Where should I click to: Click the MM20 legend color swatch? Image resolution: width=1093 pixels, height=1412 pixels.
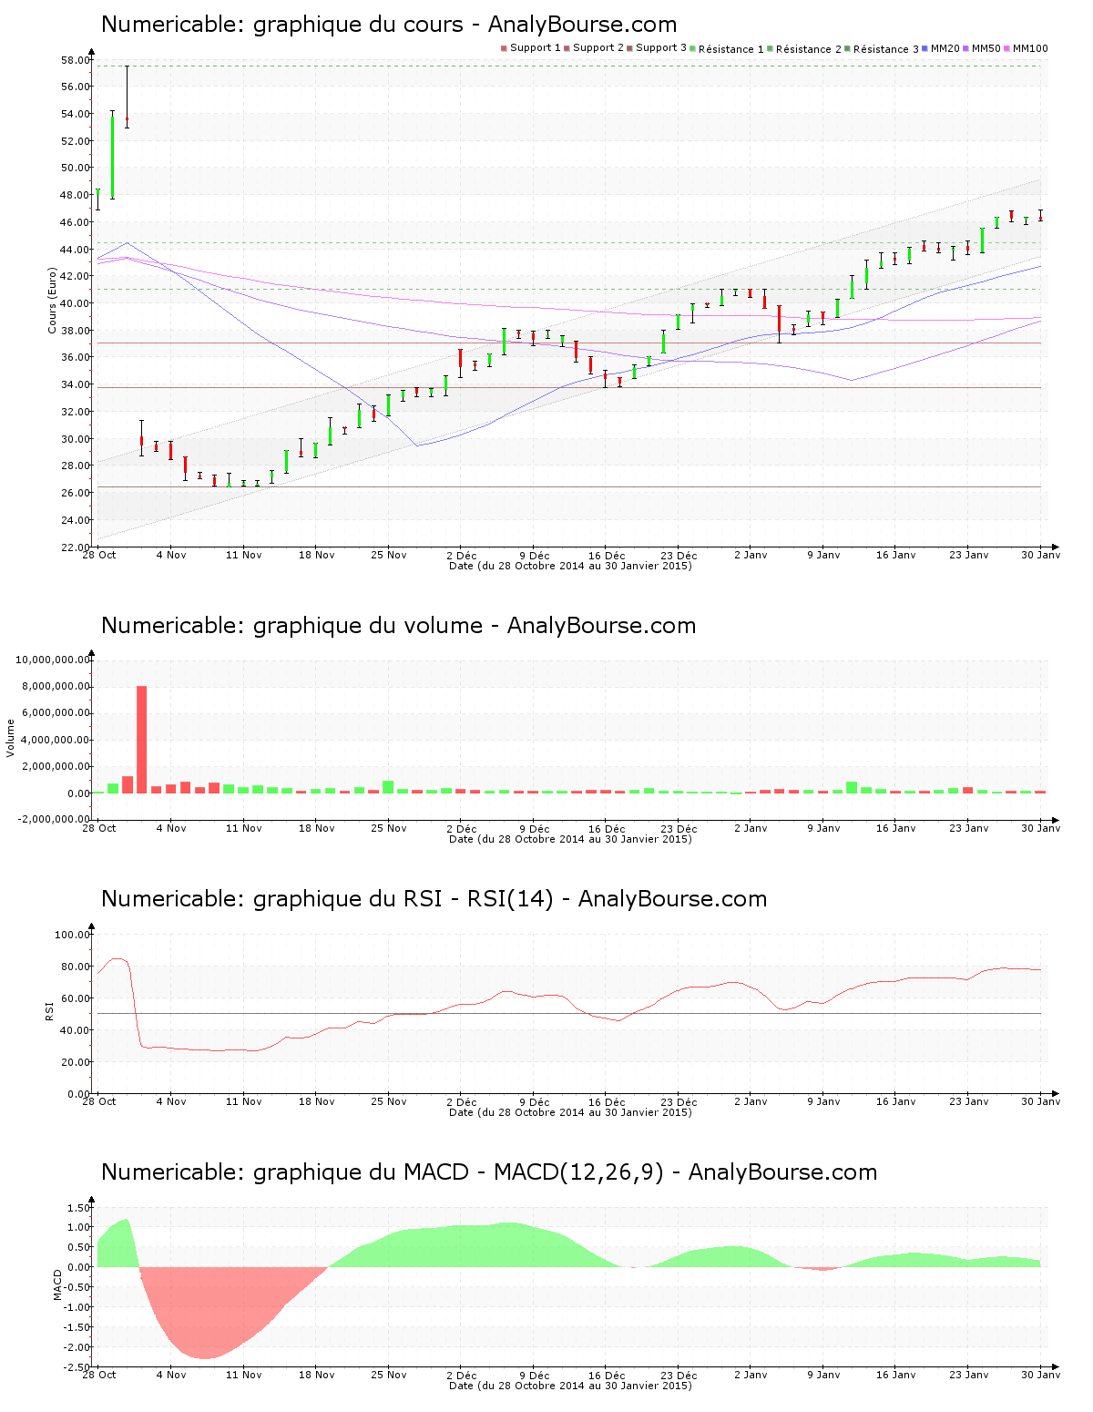pos(925,48)
